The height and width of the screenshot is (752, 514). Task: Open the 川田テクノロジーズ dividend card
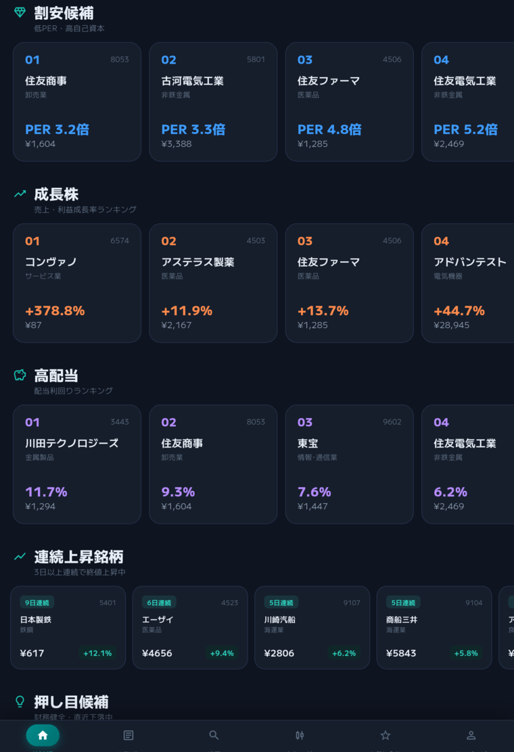77,464
